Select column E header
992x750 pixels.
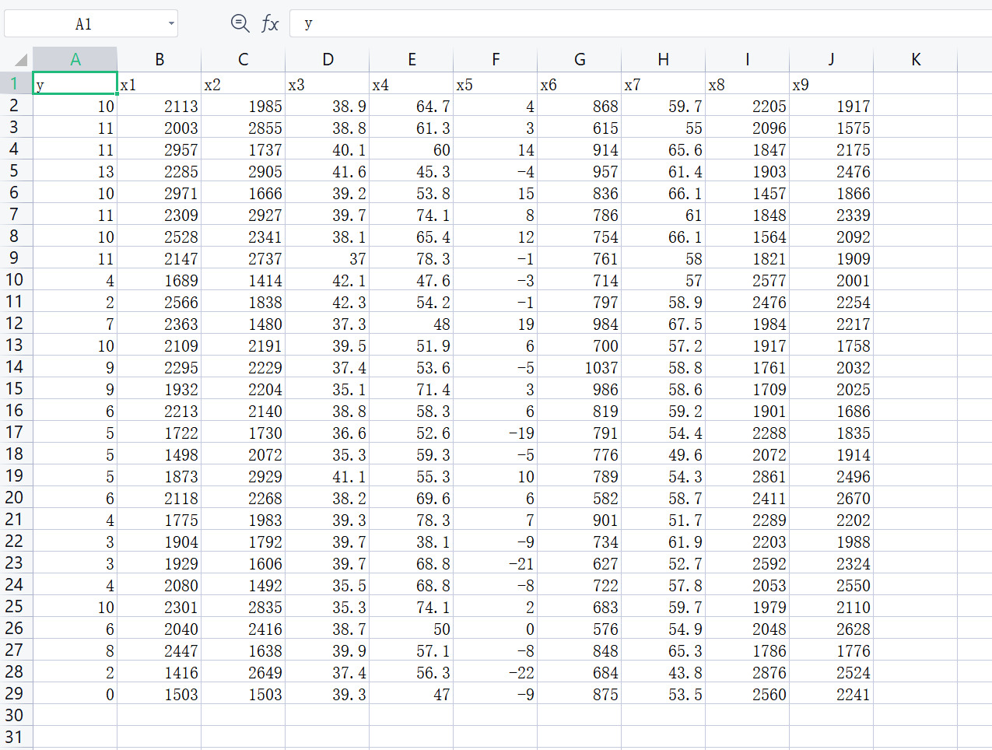412,59
